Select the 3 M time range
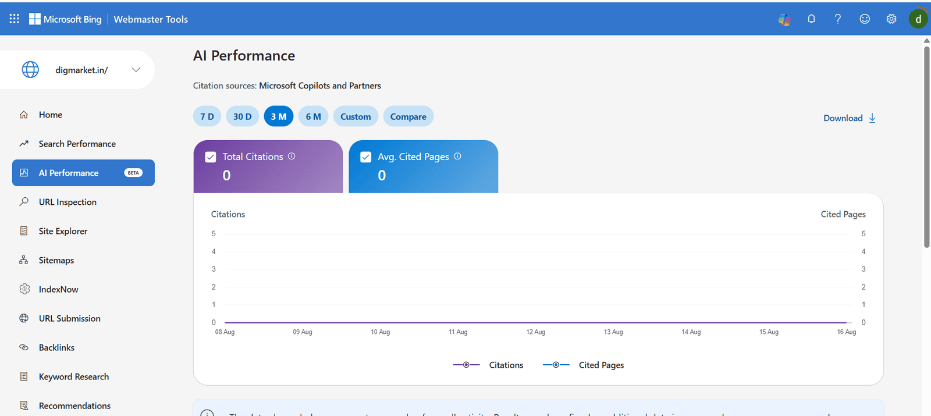931x416 pixels. (x=279, y=116)
